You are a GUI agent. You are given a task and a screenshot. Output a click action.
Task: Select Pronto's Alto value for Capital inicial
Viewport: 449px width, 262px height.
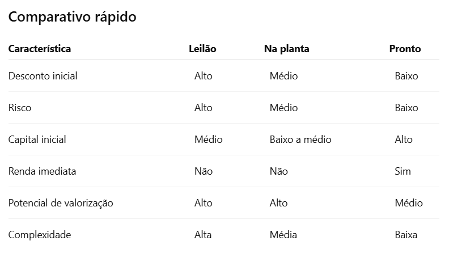[x=404, y=140]
